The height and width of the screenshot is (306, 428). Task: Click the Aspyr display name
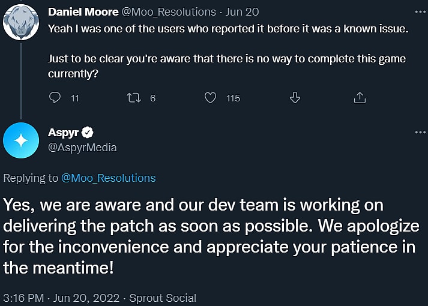[62, 133]
